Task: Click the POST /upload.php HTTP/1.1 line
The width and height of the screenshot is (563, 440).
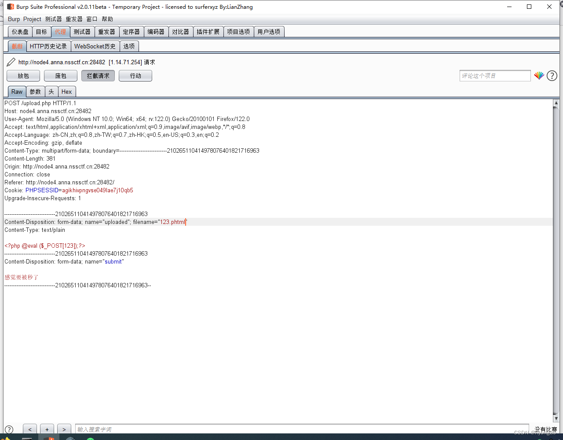Action: click(40, 103)
